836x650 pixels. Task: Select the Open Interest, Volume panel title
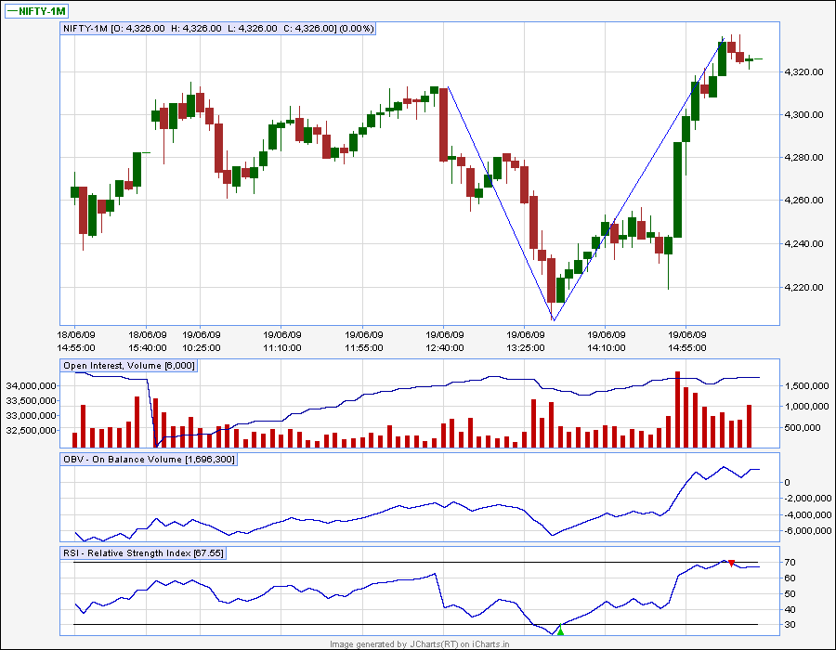point(128,366)
